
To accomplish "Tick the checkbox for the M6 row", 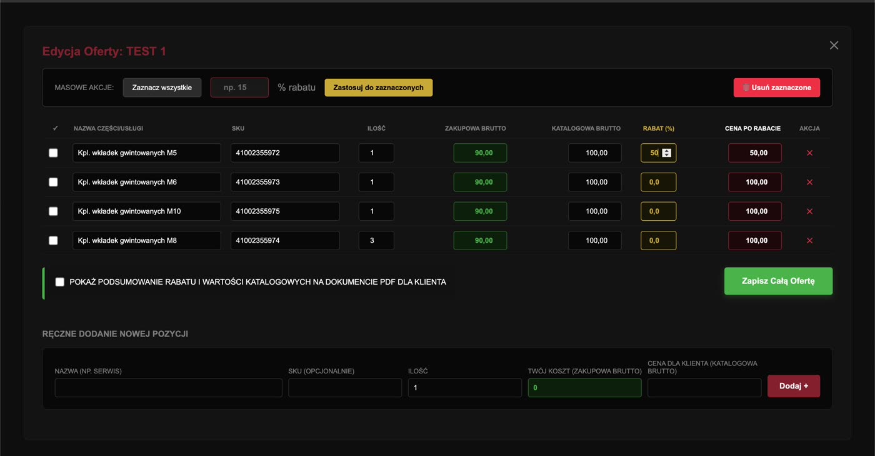I will coord(53,182).
